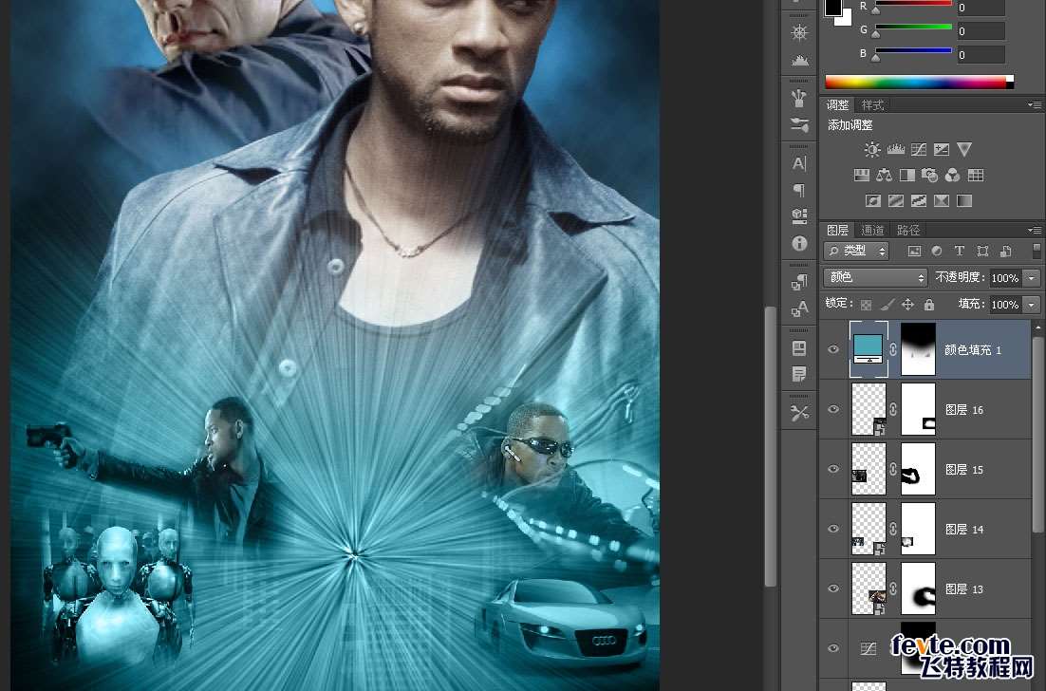
Task: Add an Invert adjustment layer
Action: [872, 201]
